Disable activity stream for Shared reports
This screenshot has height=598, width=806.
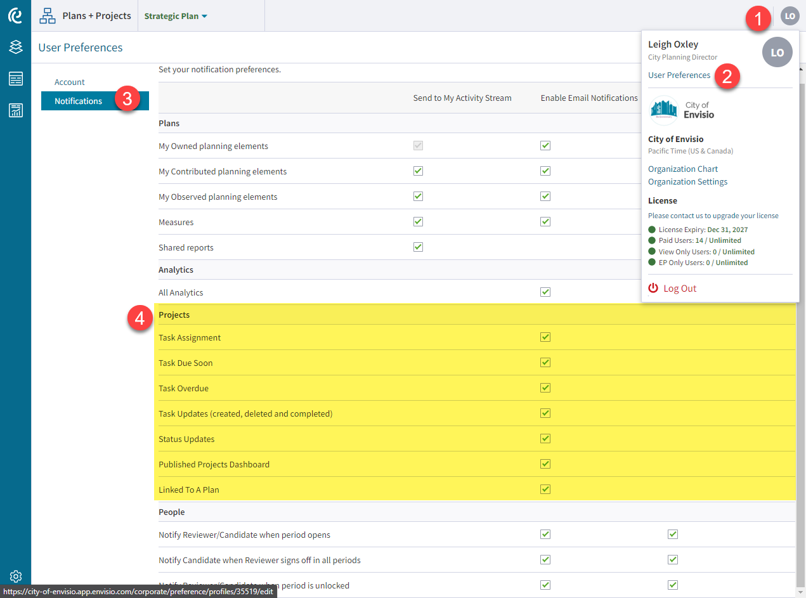(418, 247)
